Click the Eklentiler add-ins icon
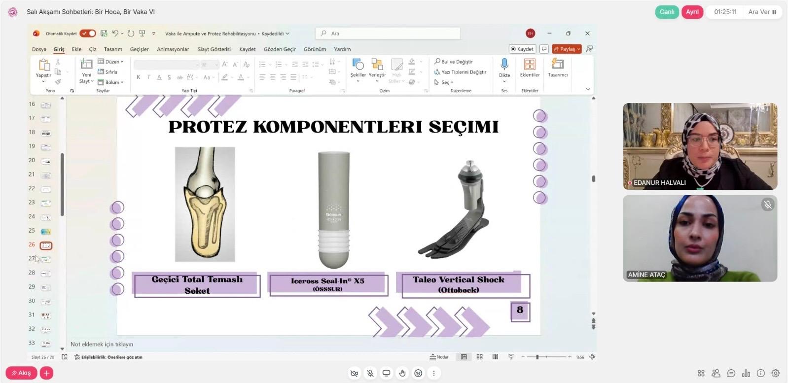 pyautogui.click(x=530, y=65)
